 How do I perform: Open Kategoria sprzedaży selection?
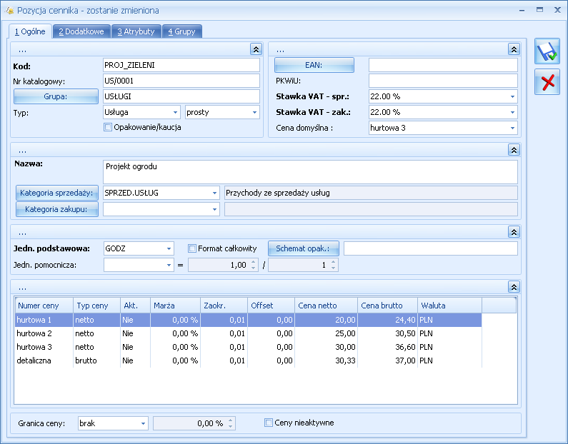57,193
